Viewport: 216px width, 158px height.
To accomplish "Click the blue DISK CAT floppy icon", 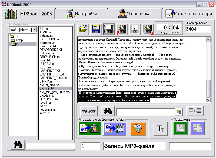I will tap(96, 29).
